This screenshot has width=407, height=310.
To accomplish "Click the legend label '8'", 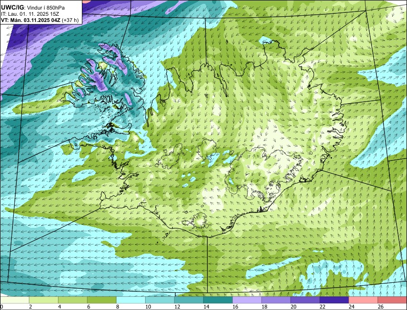I will pyautogui.click(x=118, y=307).
